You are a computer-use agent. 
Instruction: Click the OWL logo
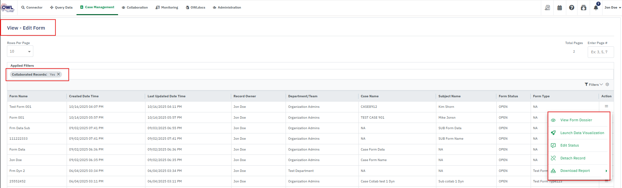[8, 8]
